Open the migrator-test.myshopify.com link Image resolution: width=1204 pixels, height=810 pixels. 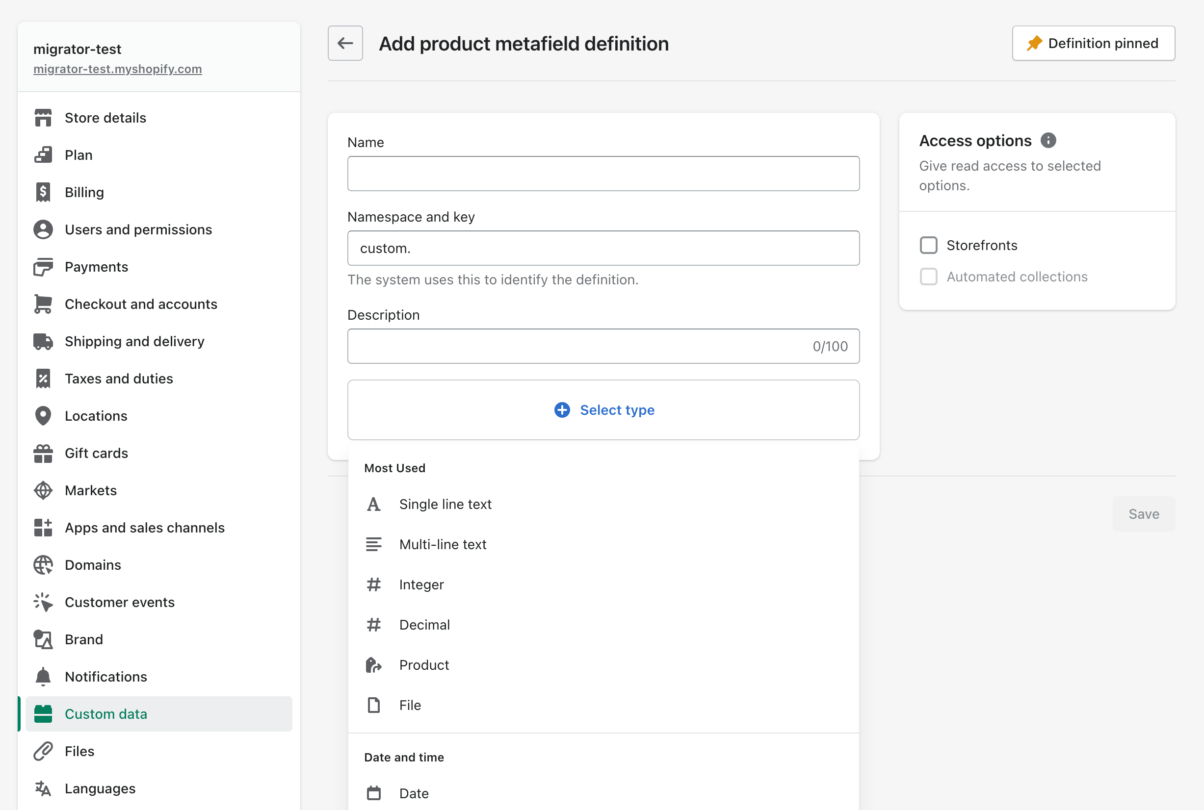tap(117, 69)
